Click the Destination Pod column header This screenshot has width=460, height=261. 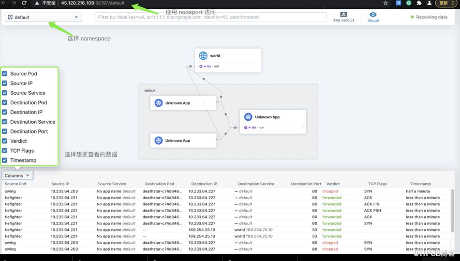(159, 184)
